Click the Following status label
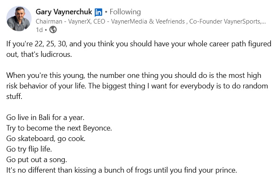Screen dimensions: 279x176 [x=125, y=12]
